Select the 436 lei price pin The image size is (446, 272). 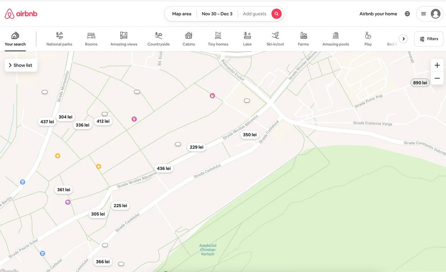[x=164, y=168]
